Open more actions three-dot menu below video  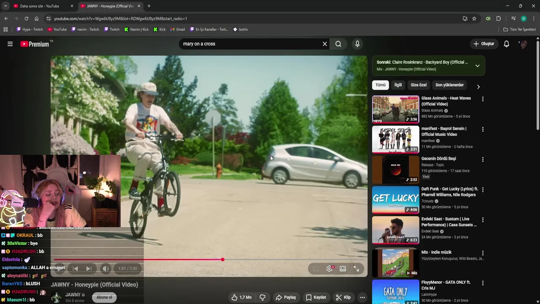point(362,297)
